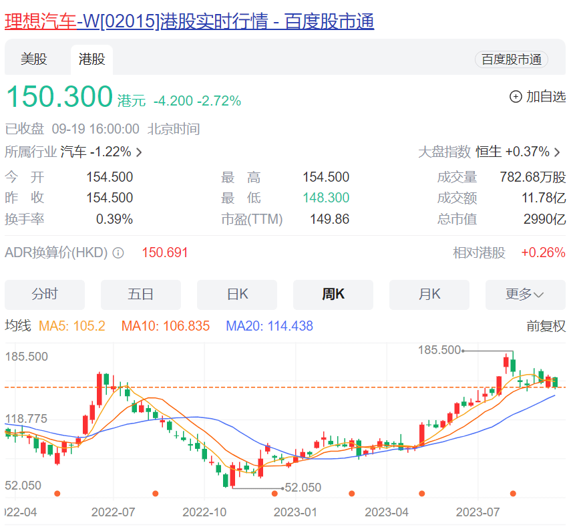Click the plus icon beside 加自选
The height and width of the screenshot is (527, 577).
coord(516,97)
